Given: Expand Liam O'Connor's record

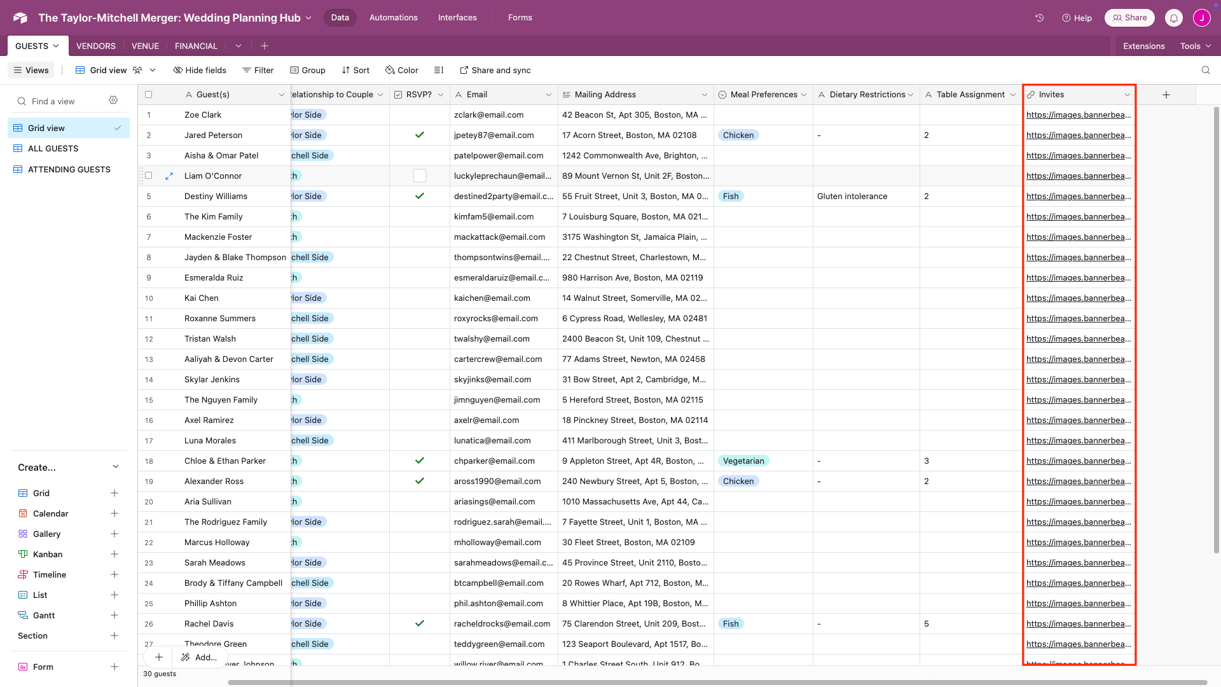Looking at the screenshot, I should (x=169, y=176).
